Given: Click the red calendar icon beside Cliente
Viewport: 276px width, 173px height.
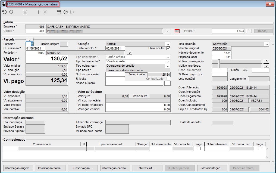Looking at the screenshot, I should (177, 31).
